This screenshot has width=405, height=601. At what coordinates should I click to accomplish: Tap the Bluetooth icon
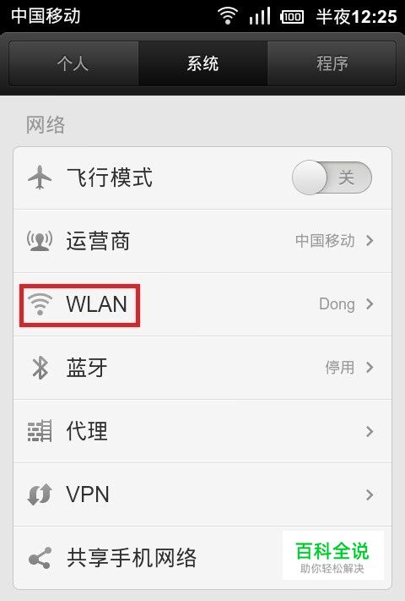click(40, 367)
